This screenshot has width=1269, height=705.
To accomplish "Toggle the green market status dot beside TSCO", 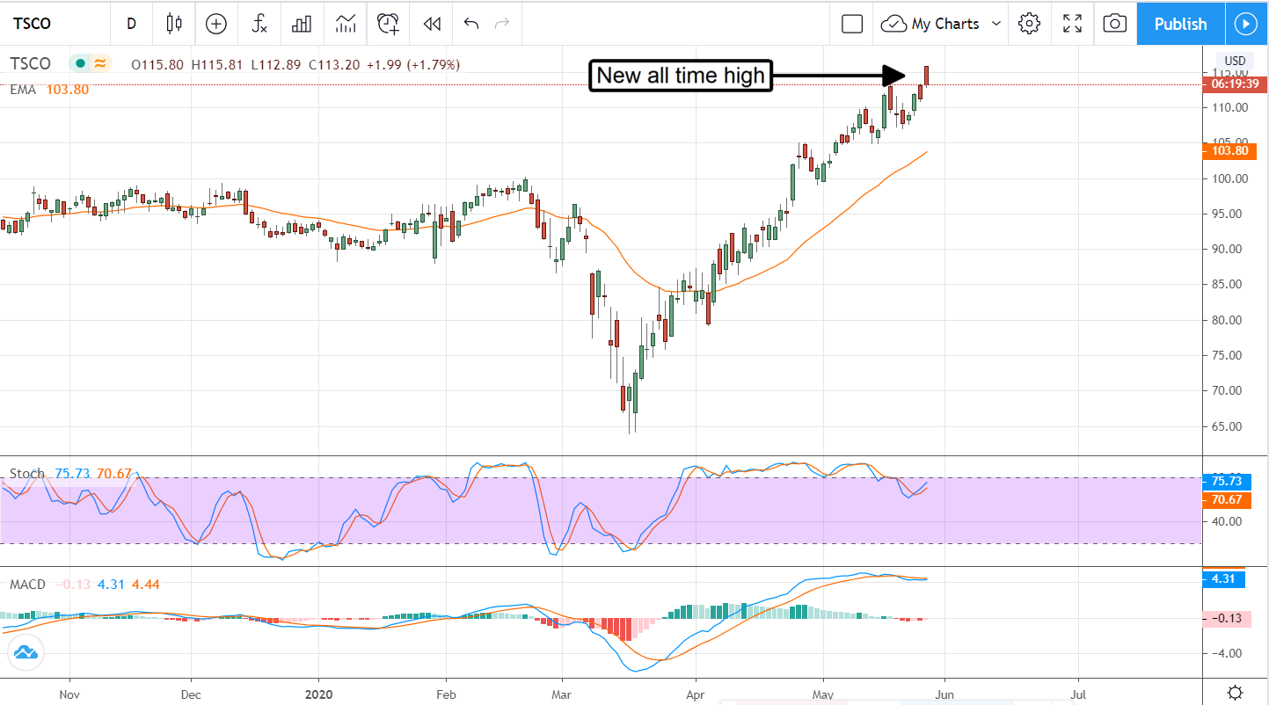I will tap(80, 63).
